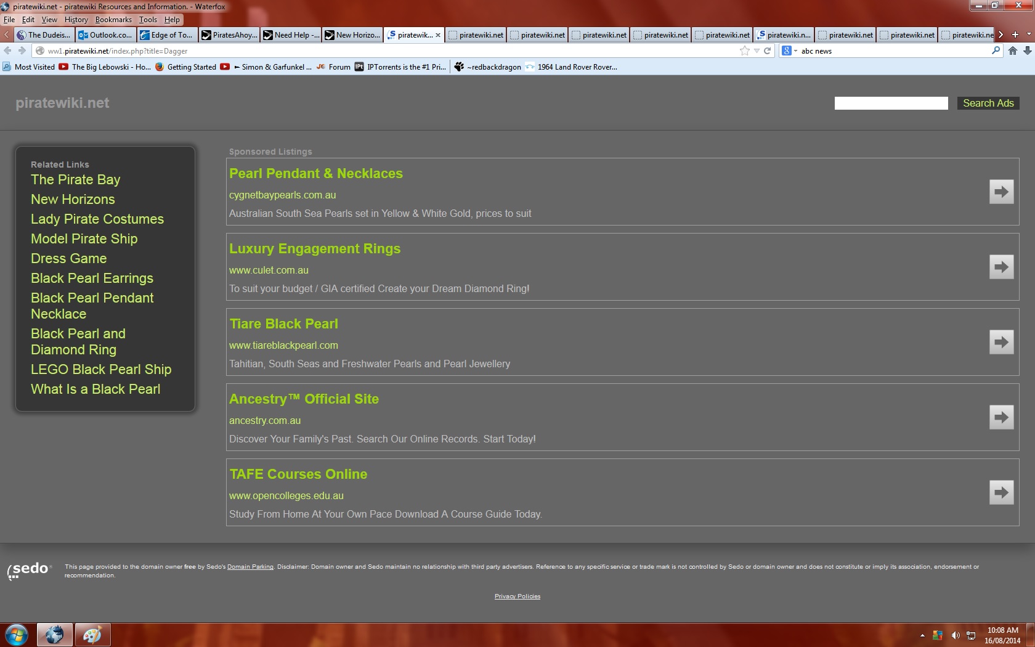Click the arrow icon for Ancestry Official Site
Image resolution: width=1035 pixels, height=647 pixels.
[x=1001, y=417]
